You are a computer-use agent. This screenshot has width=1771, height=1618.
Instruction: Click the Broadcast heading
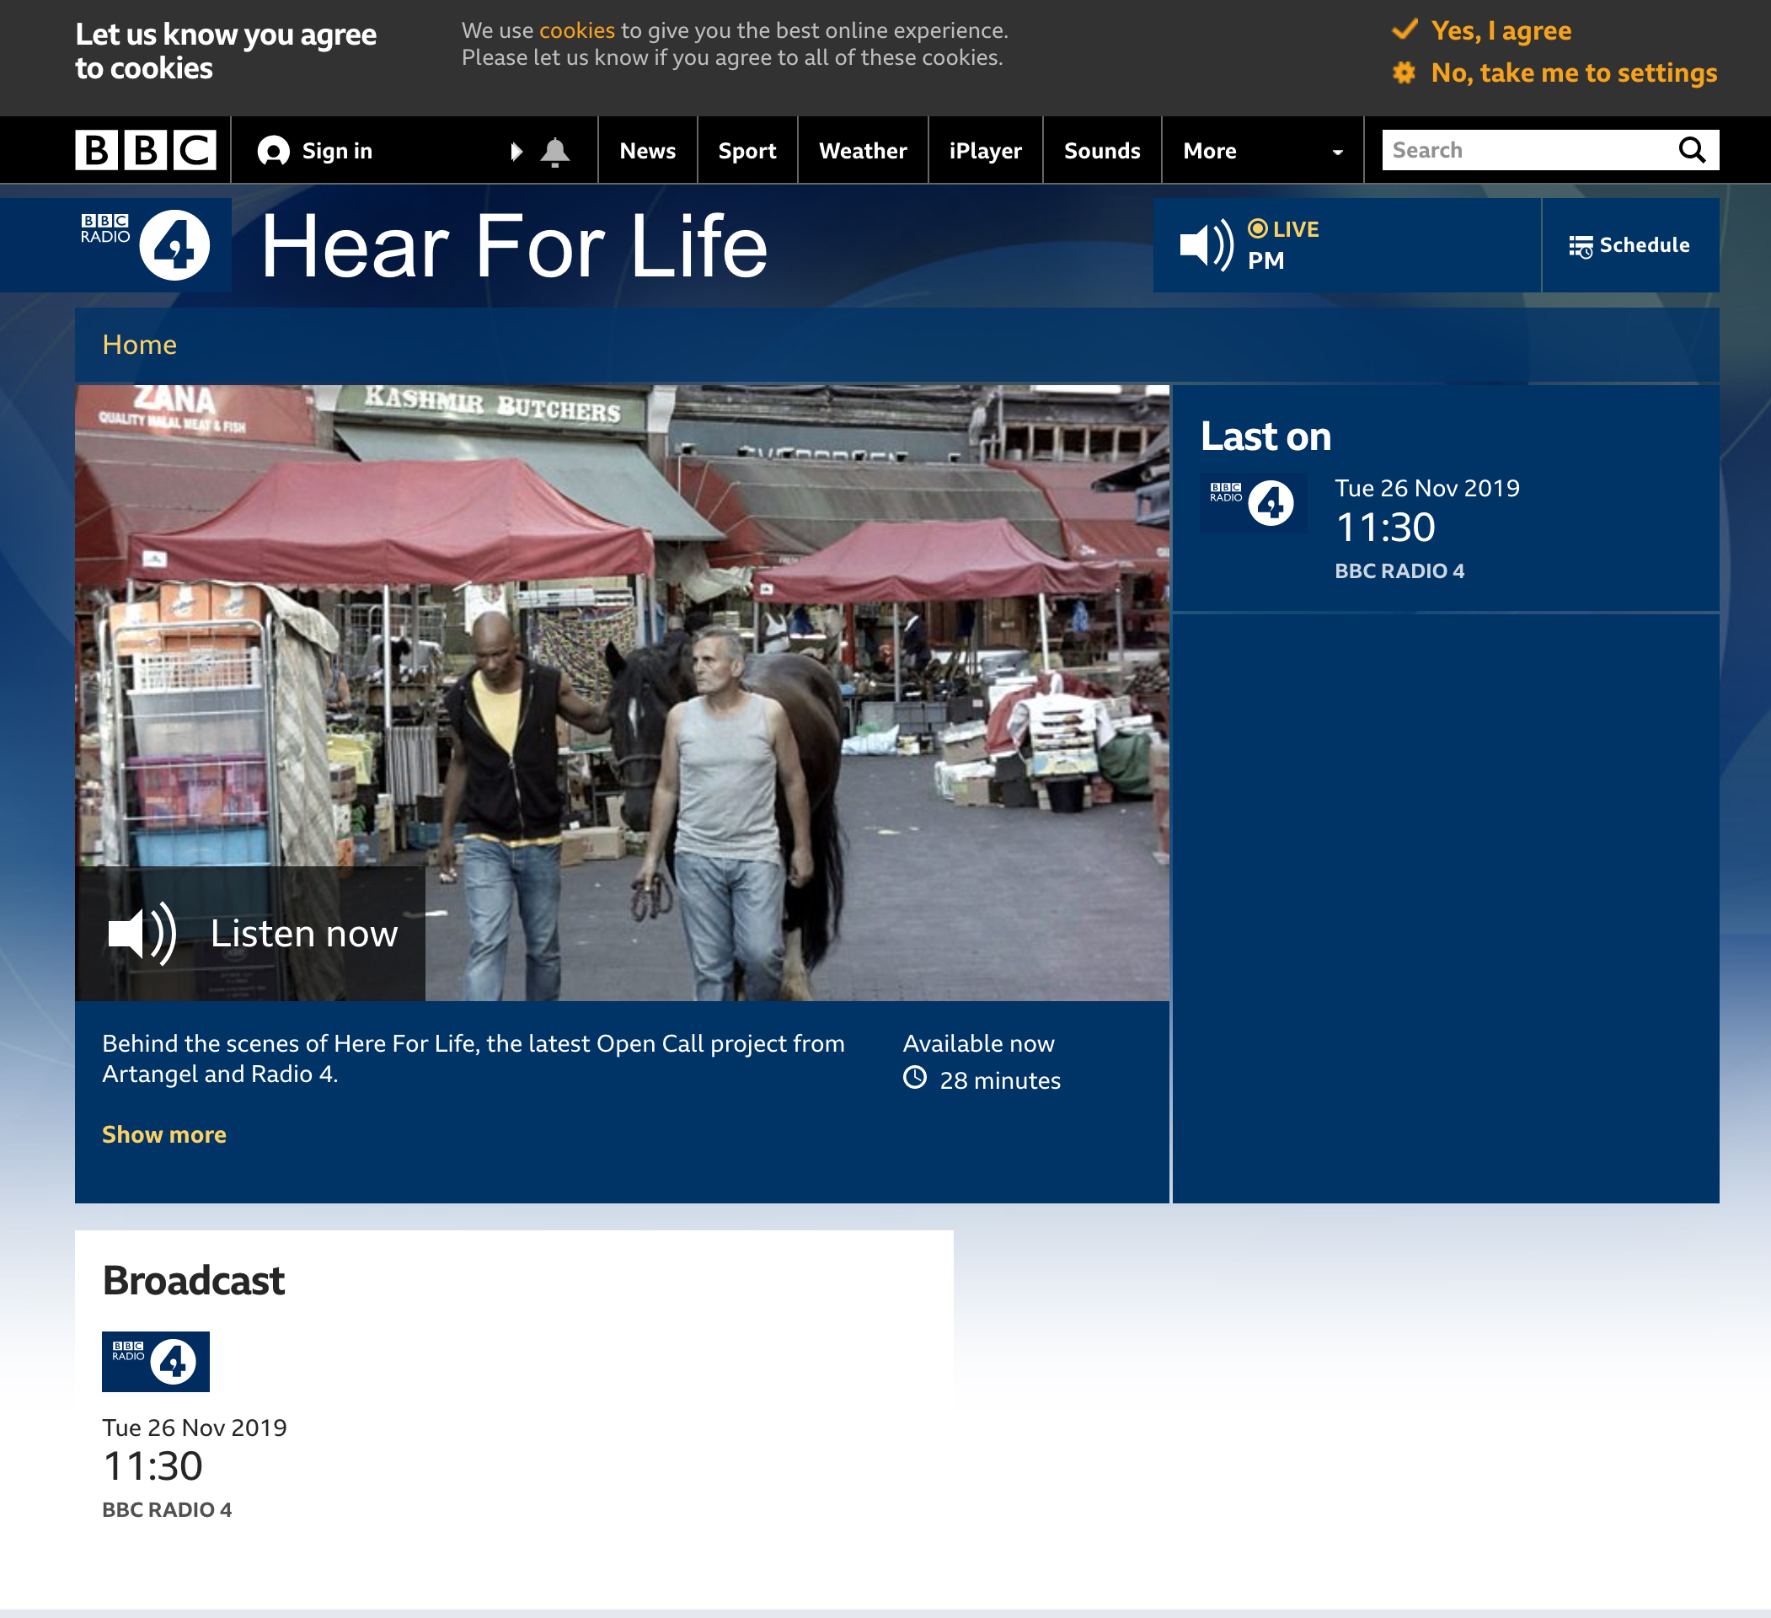coord(193,1281)
